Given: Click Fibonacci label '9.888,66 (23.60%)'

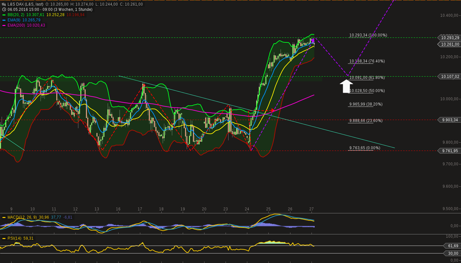Looking at the screenshot, I should (x=366, y=121).
